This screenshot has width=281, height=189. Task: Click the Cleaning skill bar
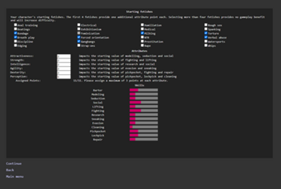(x=144, y=127)
